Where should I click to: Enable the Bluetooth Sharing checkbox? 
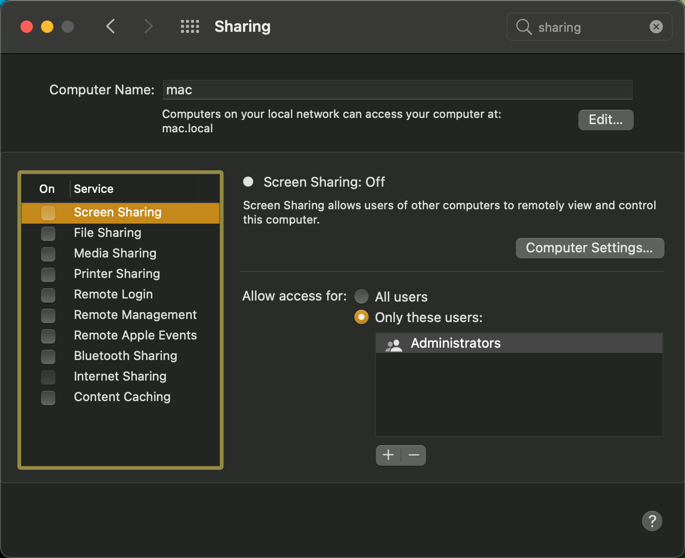(48, 356)
